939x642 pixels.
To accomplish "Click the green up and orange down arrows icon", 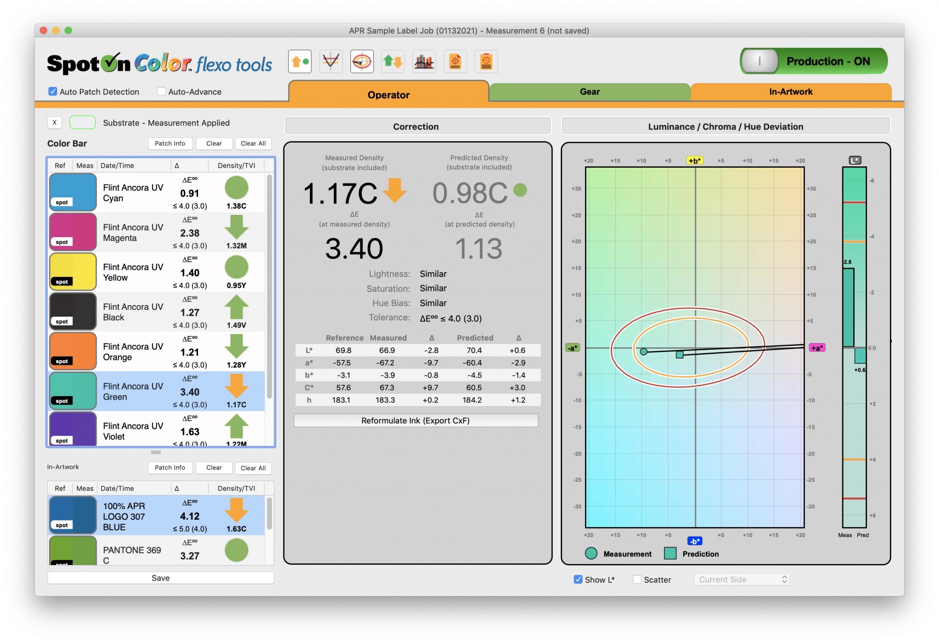I will pos(393,61).
